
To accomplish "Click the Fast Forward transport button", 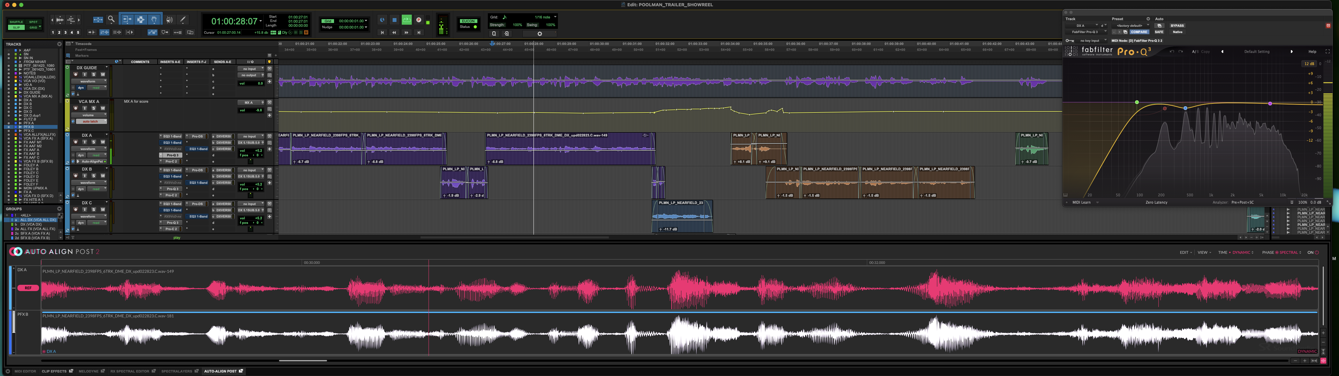I will 407,33.
